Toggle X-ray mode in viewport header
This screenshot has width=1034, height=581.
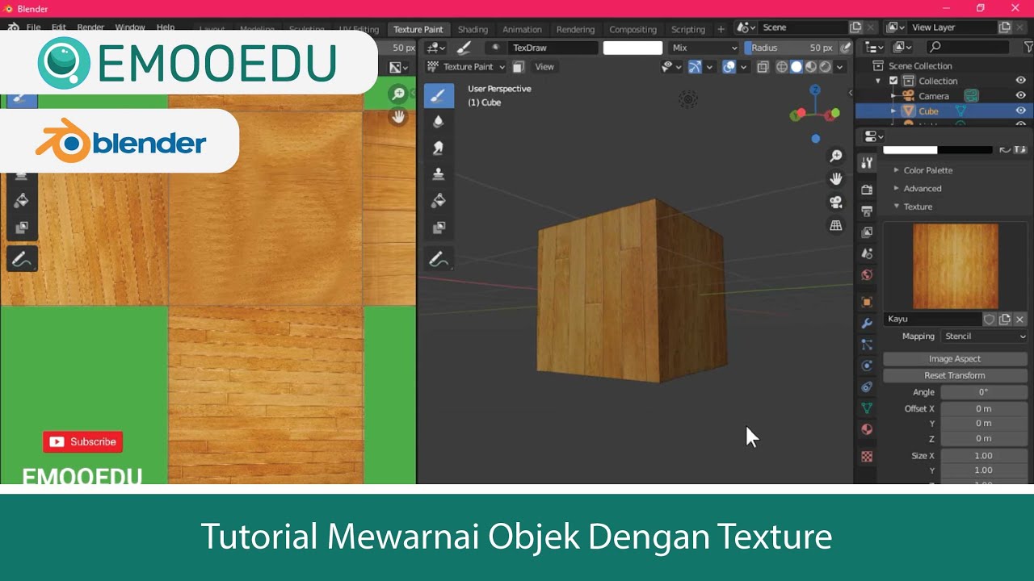click(x=763, y=67)
